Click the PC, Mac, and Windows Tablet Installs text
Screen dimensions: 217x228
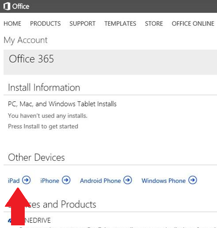(62, 104)
